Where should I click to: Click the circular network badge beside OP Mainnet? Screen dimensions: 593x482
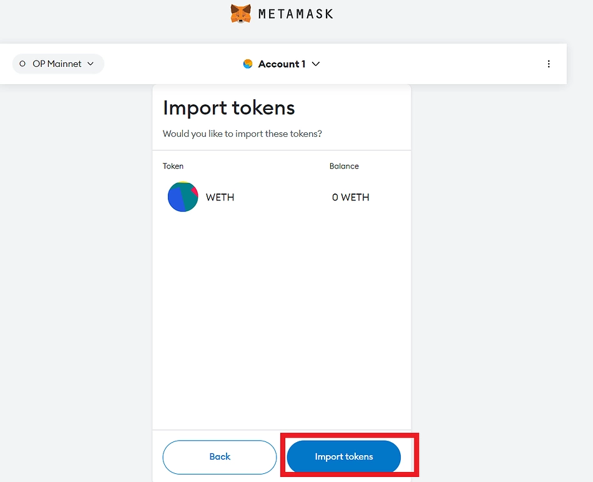[x=22, y=64]
